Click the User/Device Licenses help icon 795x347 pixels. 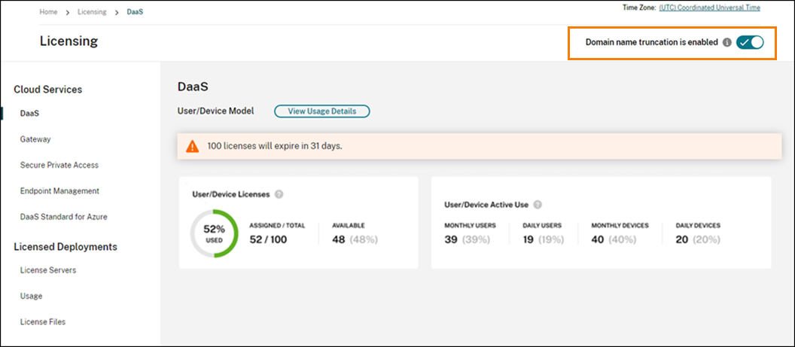279,194
